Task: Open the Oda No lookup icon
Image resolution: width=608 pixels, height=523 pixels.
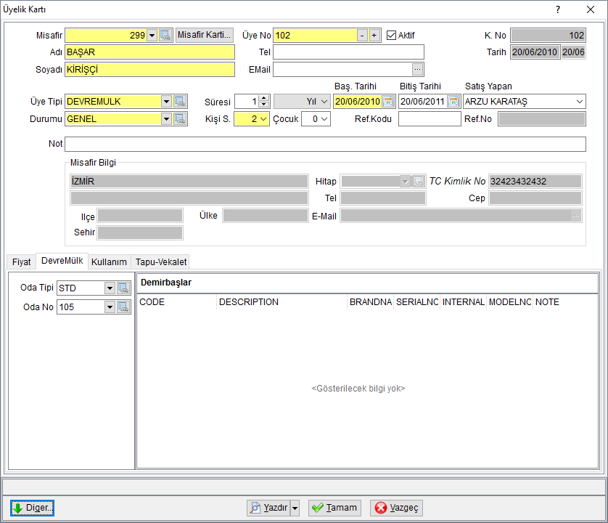Action: point(123,307)
